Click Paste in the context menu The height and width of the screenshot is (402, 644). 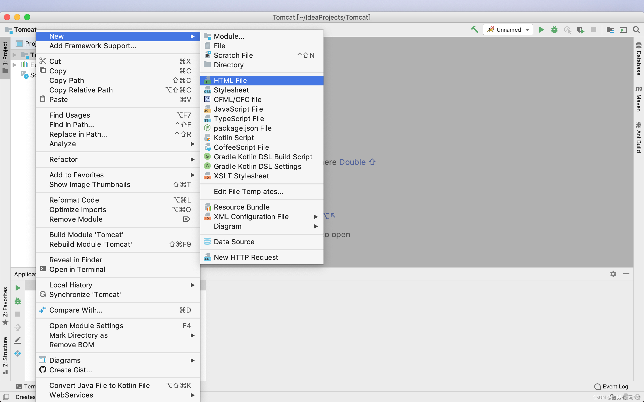tap(118, 100)
